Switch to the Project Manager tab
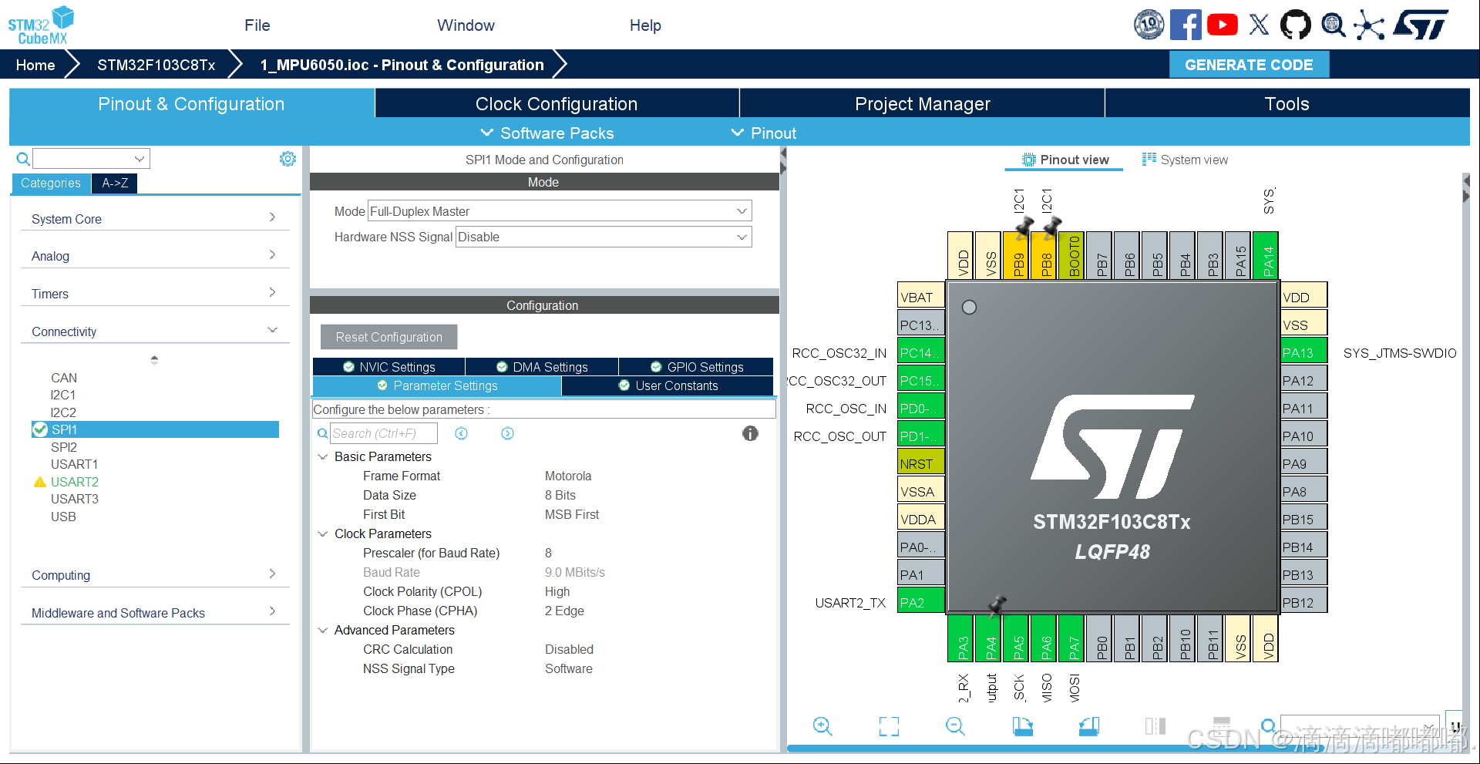The image size is (1480, 764). [922, 103]
